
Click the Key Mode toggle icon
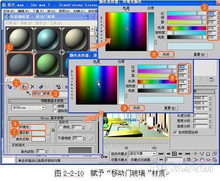(x=161, y=160)
